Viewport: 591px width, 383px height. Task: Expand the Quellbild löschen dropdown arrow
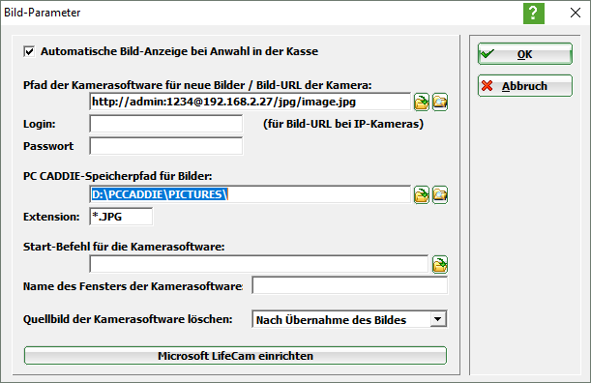click(x=438, y=319)
